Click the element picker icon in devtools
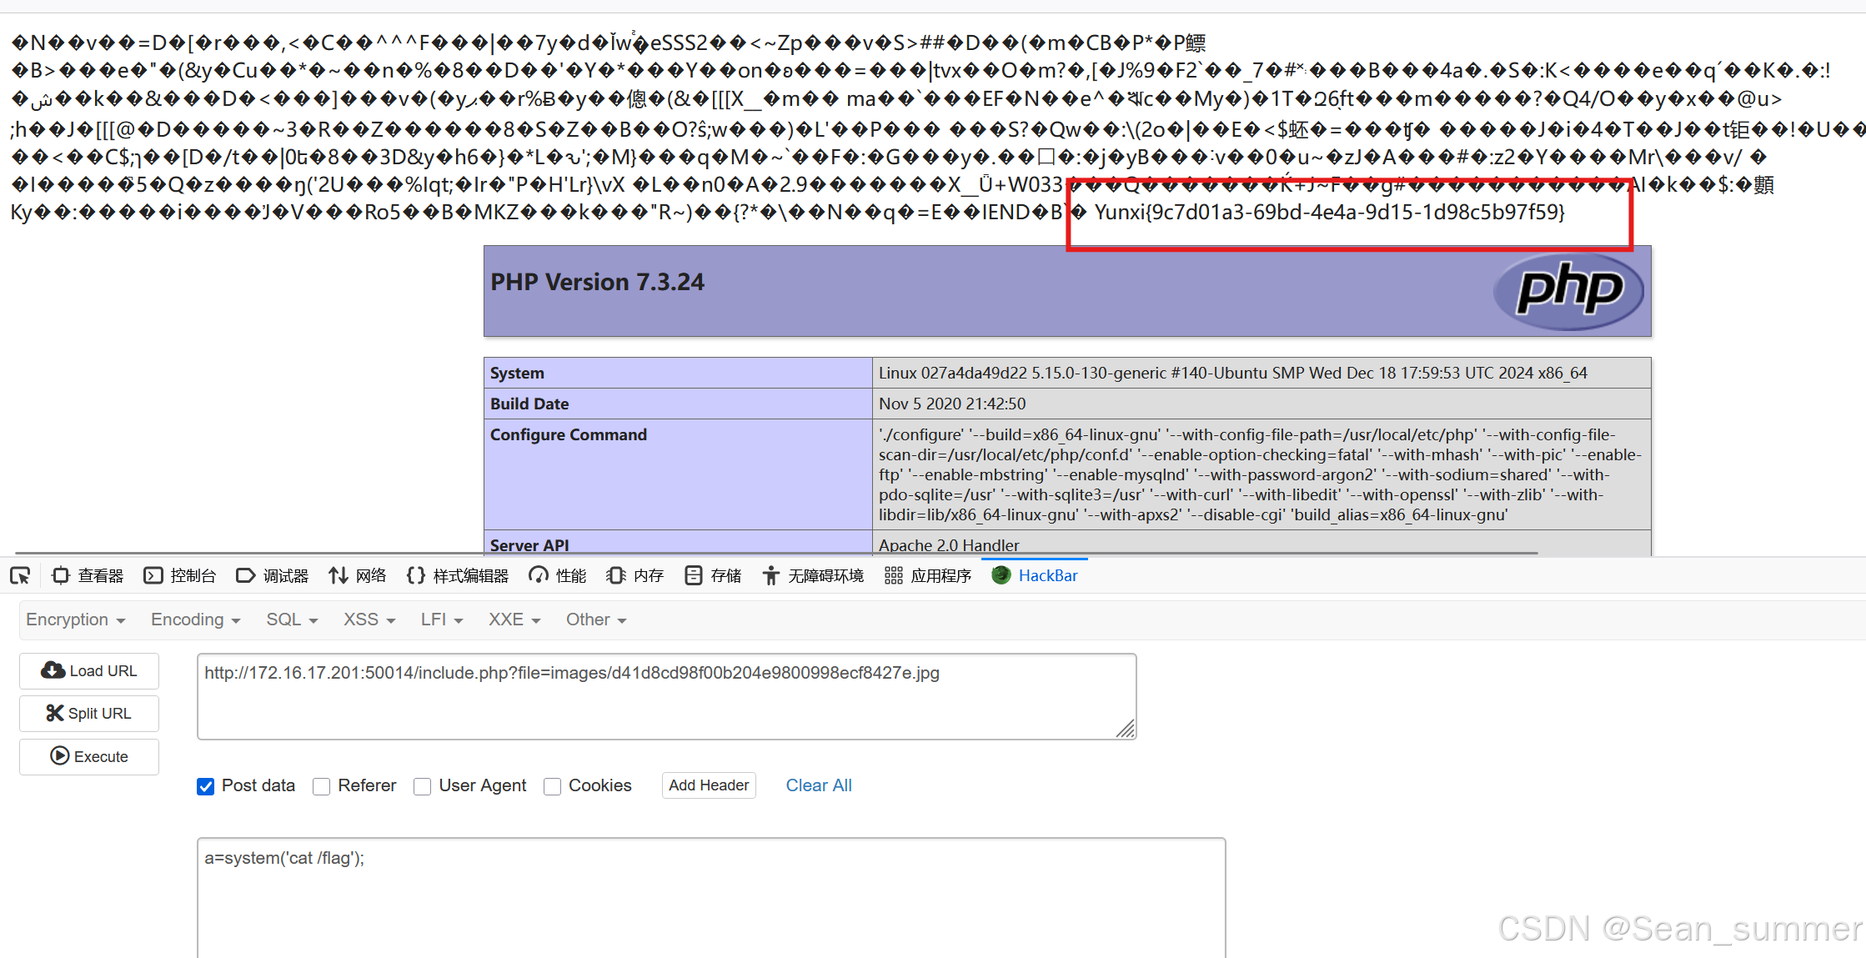Screen dimensions: 1866x958 pos(20,575)
